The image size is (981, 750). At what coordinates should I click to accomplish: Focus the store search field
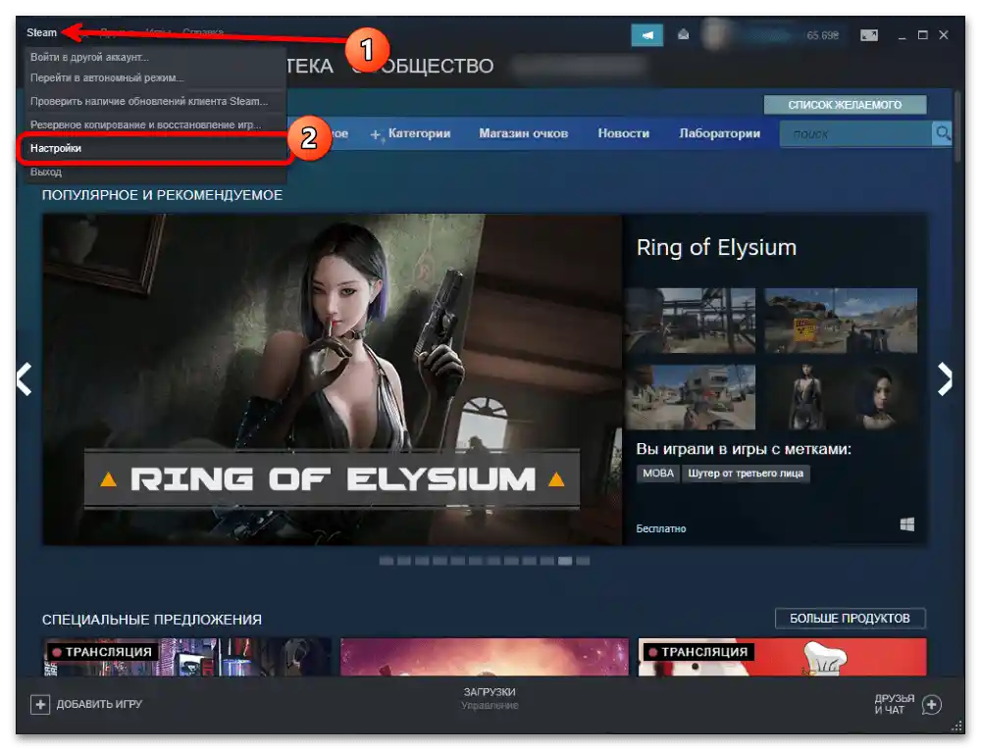(x=855, y=133)
